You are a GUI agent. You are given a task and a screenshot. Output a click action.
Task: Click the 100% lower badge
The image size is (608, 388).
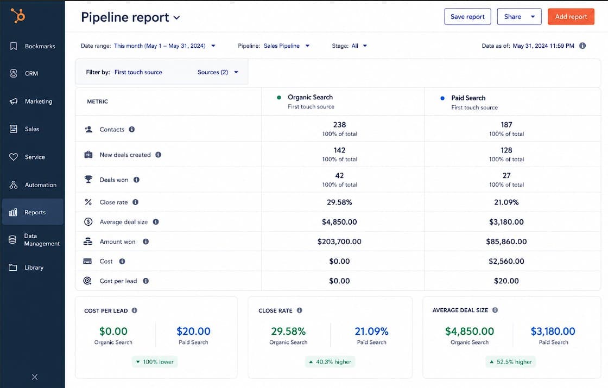pos(155,361)
